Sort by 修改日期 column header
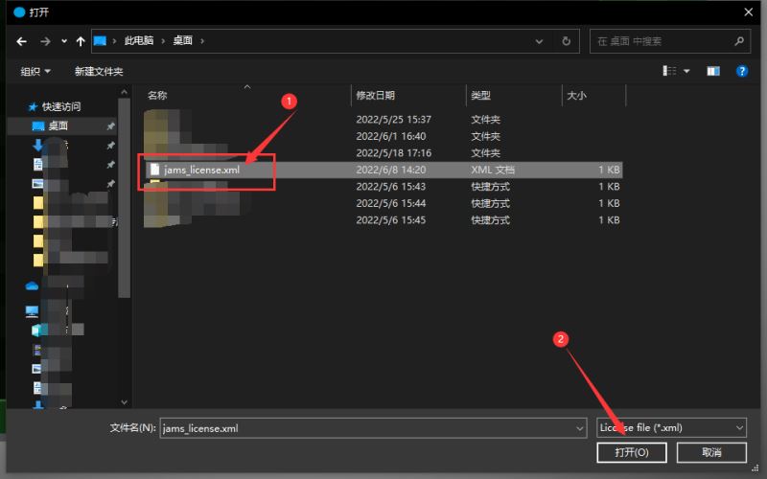Viewport: 767px width, 479px height. tap(375, 95)
